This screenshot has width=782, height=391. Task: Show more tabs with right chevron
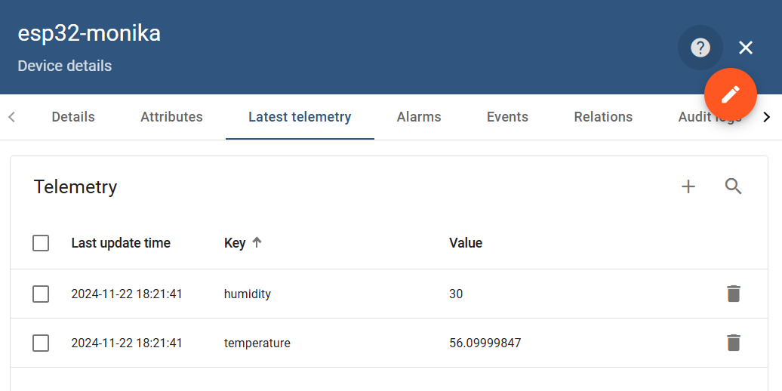click(767, 117)
